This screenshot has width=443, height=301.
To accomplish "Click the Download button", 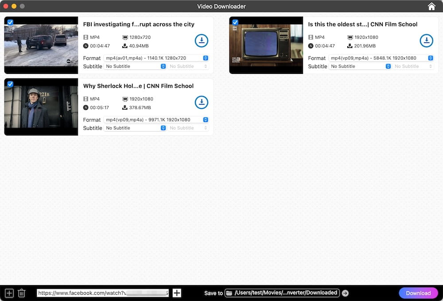I will 418,293.
